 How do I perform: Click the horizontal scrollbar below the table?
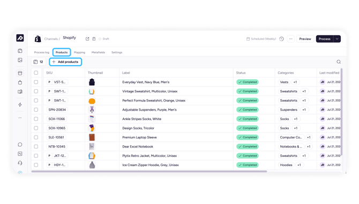[x=149, y=171]
